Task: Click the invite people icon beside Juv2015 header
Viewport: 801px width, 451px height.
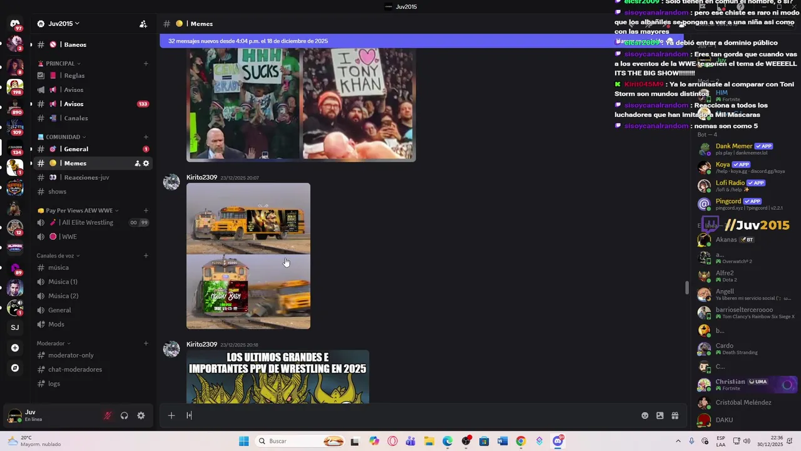Action: tap(143, 24)
